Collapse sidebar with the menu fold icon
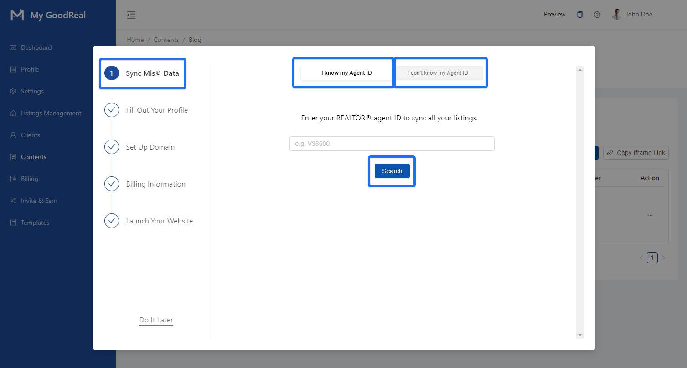This screenshot has width=687, height=368. pos(131,15)
